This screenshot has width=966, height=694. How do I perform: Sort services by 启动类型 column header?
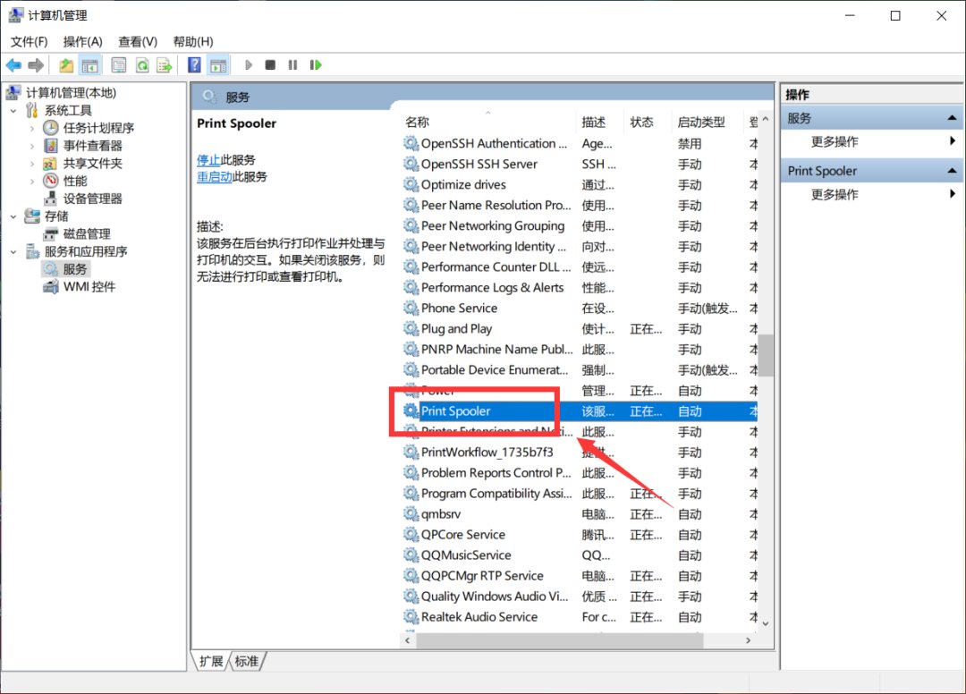coord(701,123)
